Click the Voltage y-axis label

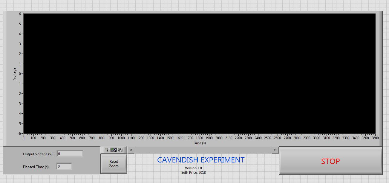coord(14,73)
